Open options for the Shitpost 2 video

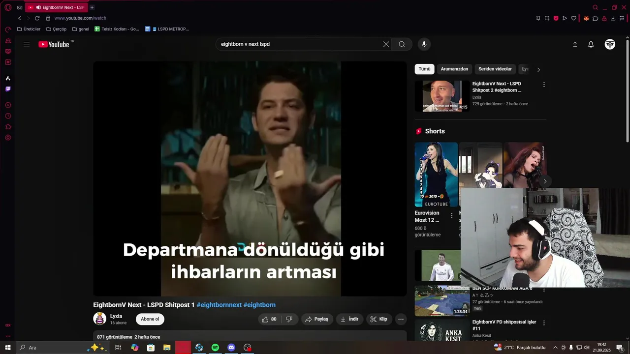pyautogui.click(x=544, y=85)
